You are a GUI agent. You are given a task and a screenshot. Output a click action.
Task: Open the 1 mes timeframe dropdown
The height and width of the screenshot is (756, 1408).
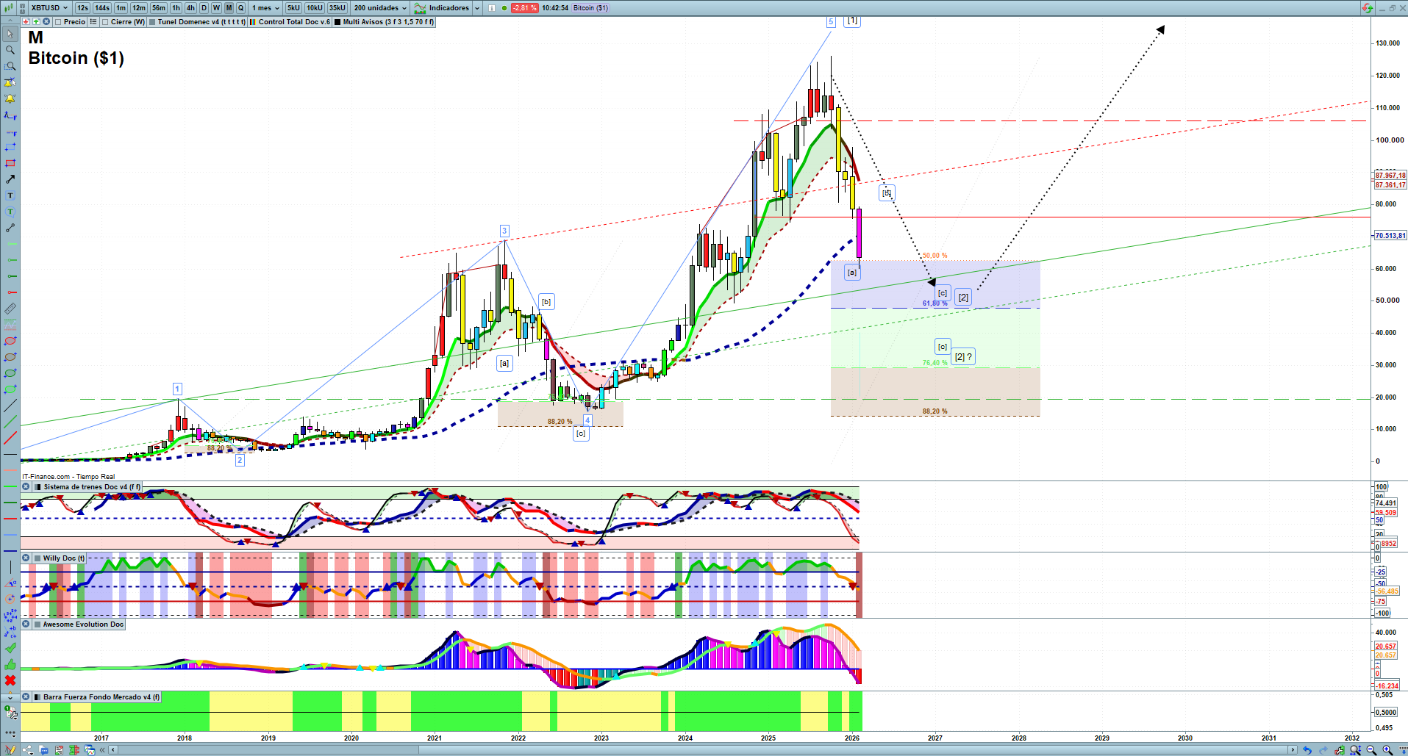[265, 8]
